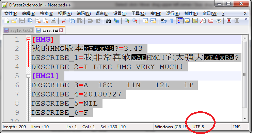This screenshot has width=253, height=135.
Task: Toggle indent guide toolbar button
Action: [x=179, y=21]
